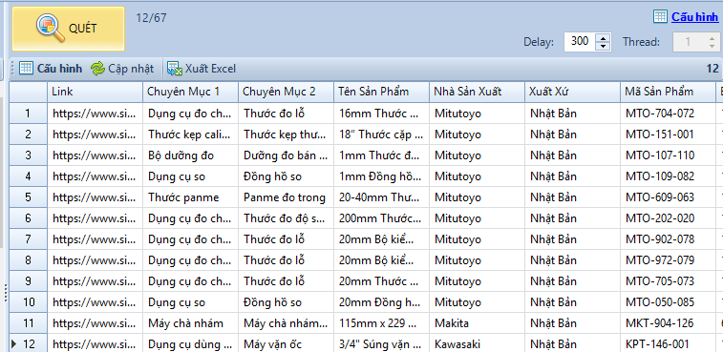The width and height of the screenshot is (723, 352).
Task: Click the QUÉT scan button
Action: [68, 29]
